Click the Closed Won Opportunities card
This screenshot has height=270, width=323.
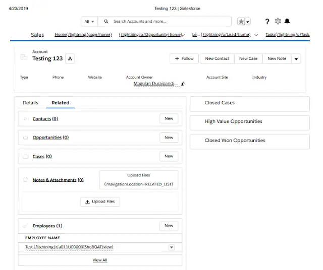(x=250, y=142)
